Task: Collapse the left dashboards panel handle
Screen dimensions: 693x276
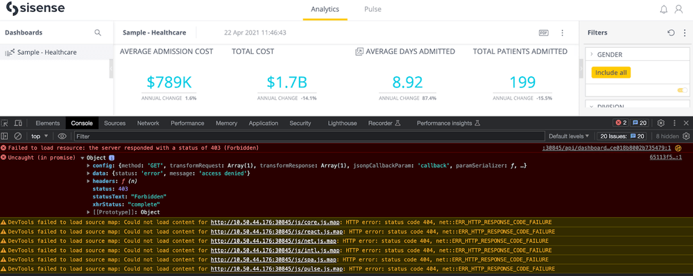Action: pos(111,69)
